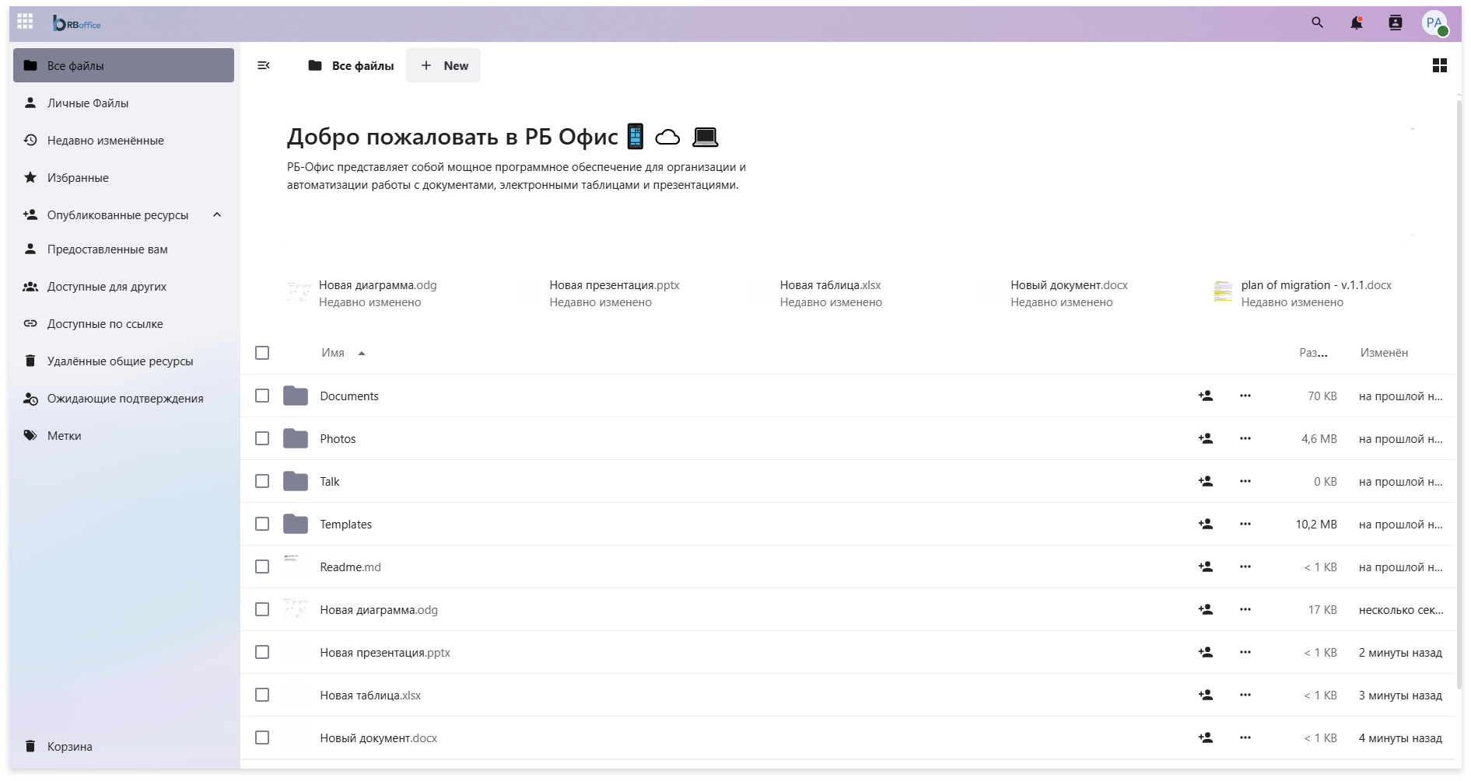Sort by Имя column arrow
Image resolution: width=1471 pixels, height=781 pixels.
pos(362,354)
